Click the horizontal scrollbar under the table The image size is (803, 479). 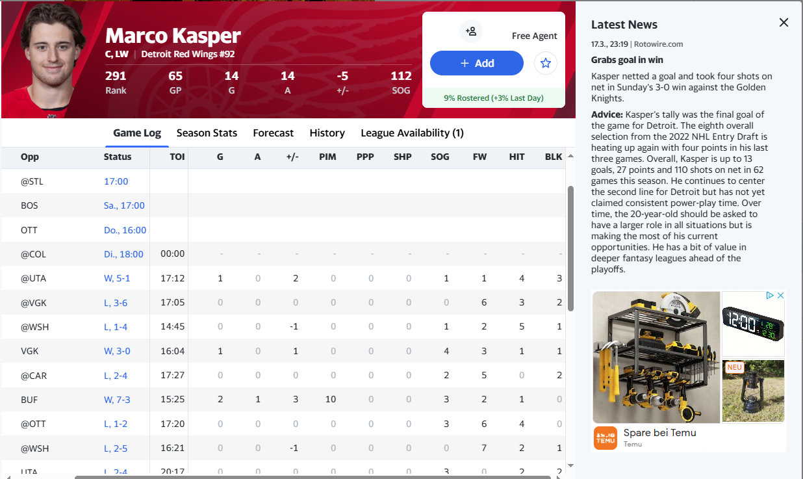coord(312,477)
